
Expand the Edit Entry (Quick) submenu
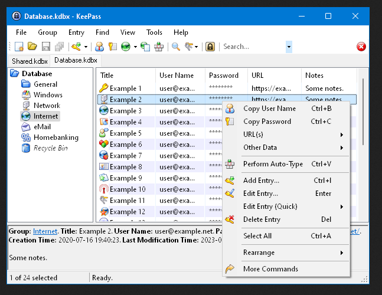pos(286,206)
